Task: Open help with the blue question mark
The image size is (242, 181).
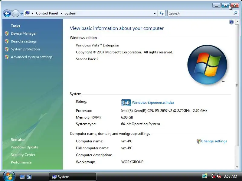Action: click(231, 22)
